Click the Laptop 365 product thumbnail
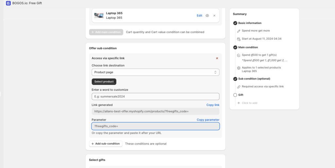 click(99, 15)
